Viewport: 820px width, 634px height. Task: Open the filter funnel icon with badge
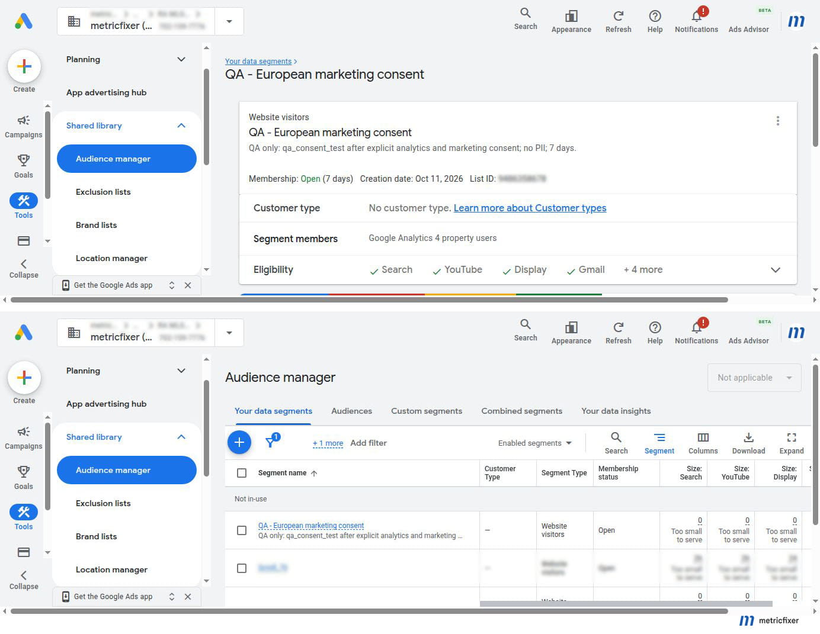pyautogui.click(x=272, y=442)
